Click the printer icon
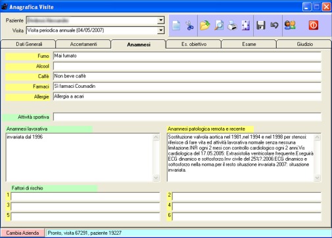The width and height of the screenshot is (332, 238). pyautogui.click(x=232, y=26)
